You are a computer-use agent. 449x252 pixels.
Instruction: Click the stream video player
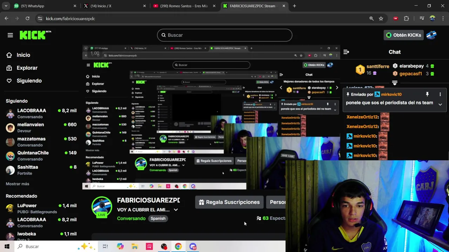pyautogui.click(x=211, y=117)
